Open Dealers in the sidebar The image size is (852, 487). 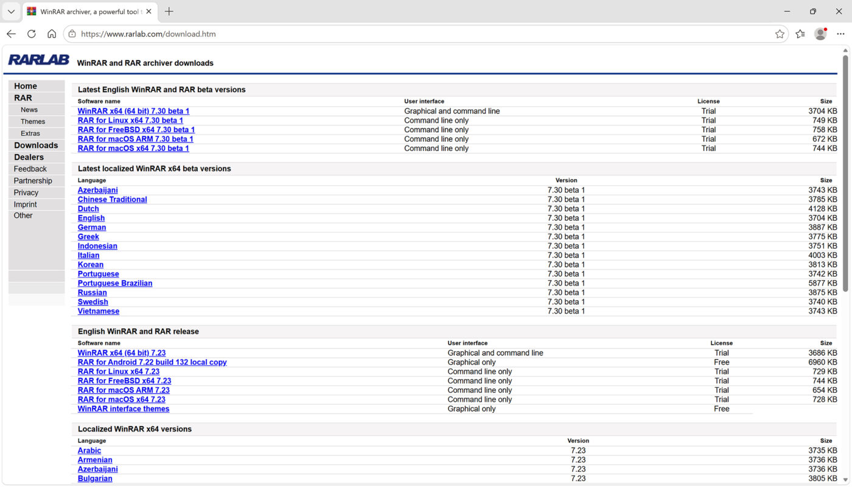click(29, 157)
